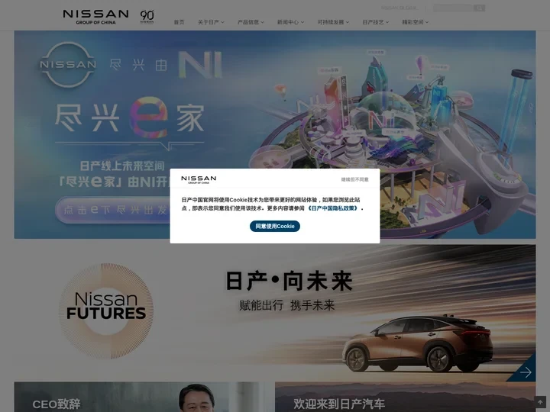
Task: Click the arrow icon on Nissan Futures banner
Action: point(526,372)
